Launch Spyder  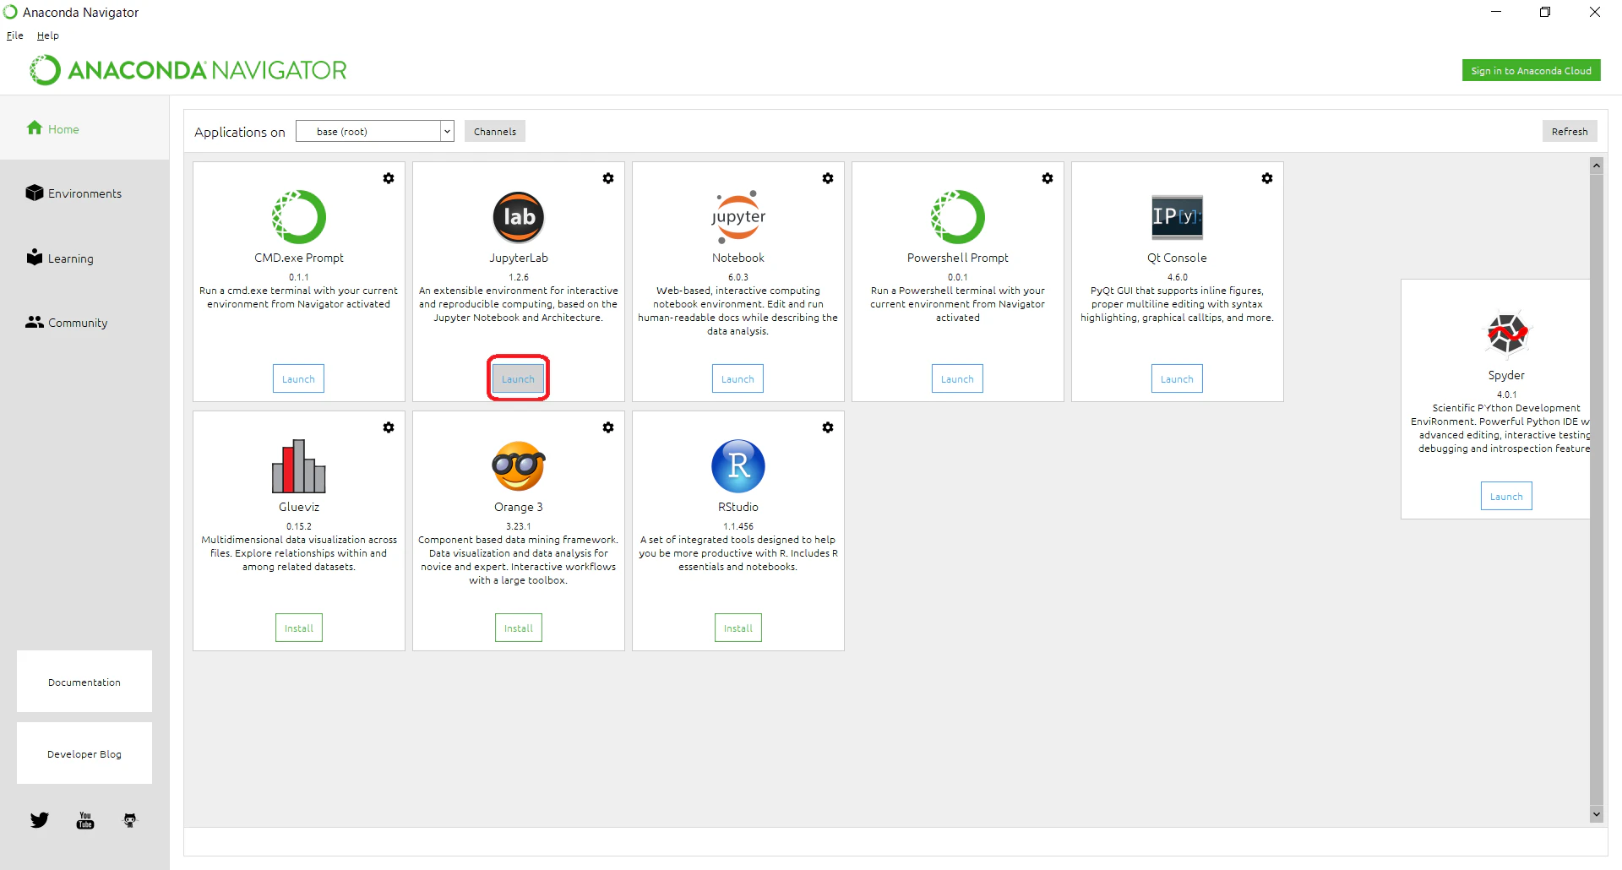click(1506, 496)
